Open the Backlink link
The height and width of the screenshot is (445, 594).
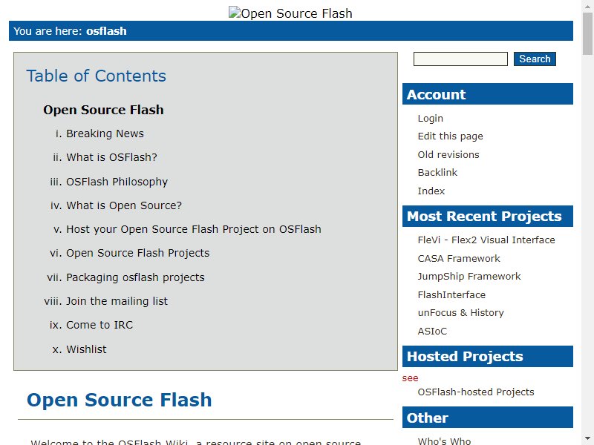click(437, 173)
